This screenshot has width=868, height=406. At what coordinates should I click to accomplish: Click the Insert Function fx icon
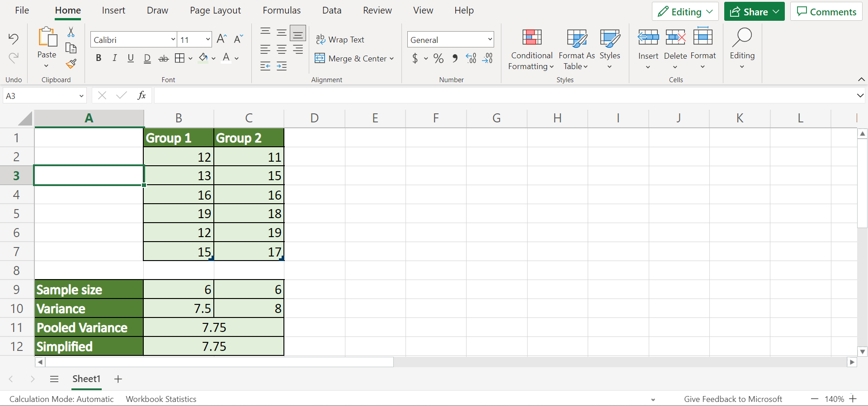tap(142, 95)
